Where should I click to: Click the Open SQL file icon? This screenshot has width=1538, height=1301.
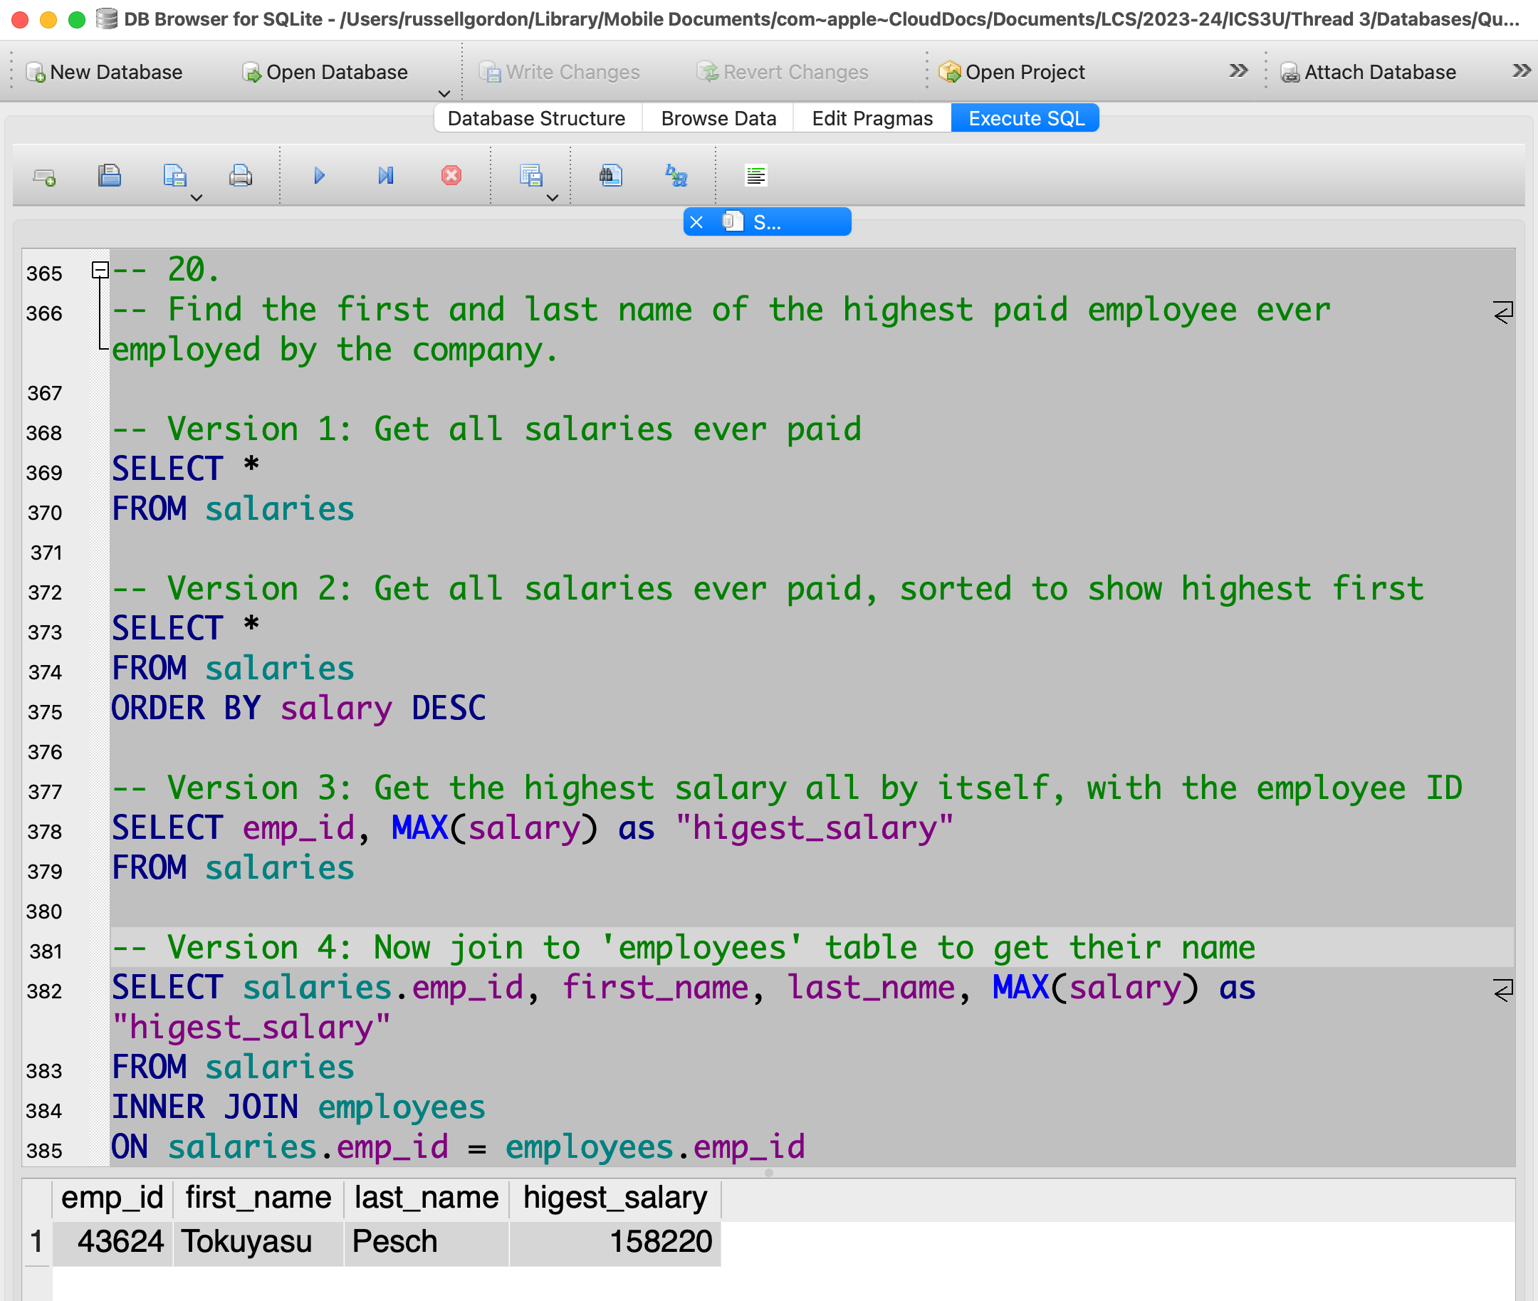109,175
